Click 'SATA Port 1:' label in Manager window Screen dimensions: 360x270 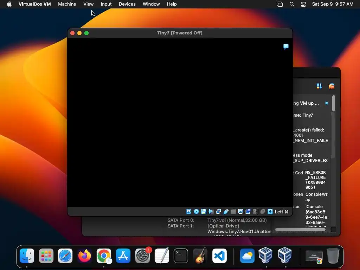tap(181, 226)
